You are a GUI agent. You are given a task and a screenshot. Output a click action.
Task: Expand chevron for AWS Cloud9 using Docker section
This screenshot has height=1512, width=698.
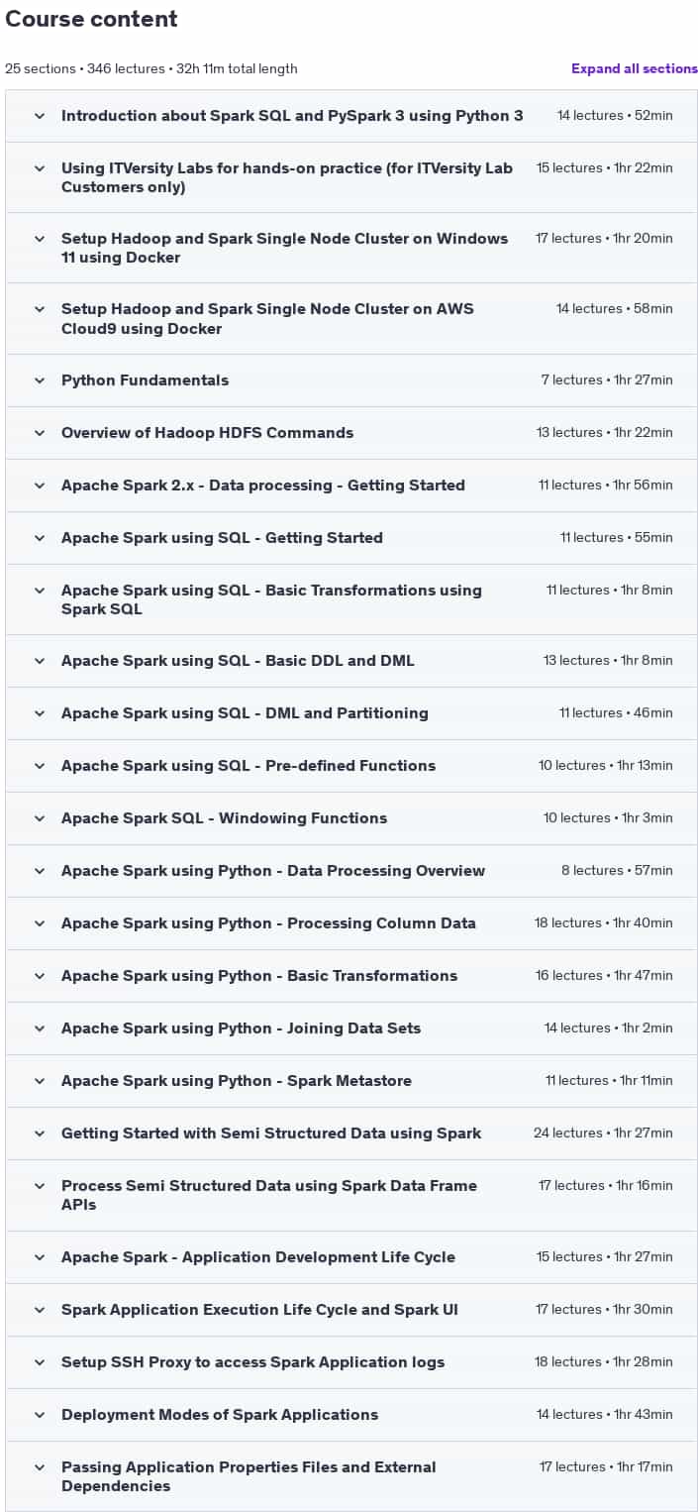(40, 309)
